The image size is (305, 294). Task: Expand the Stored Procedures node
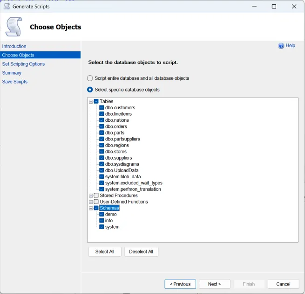point(91,196)
